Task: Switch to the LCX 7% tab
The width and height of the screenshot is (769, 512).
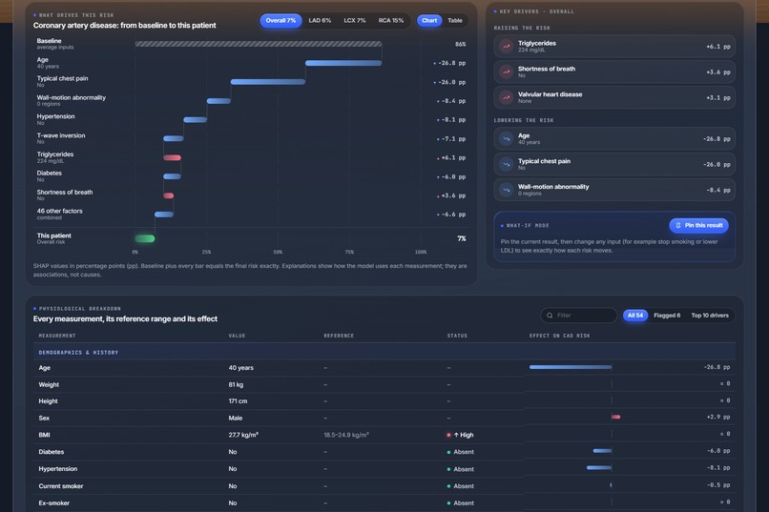Action: tap(355, 21)
